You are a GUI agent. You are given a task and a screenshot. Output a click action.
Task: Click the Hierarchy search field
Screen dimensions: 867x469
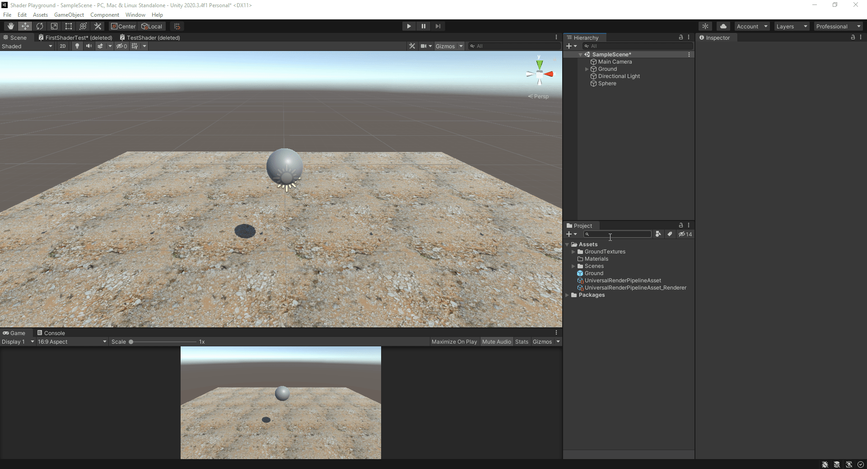tap(637, 46)
